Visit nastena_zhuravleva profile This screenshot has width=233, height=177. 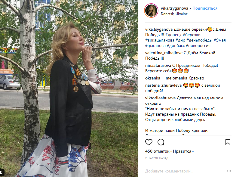pos(163,85)
